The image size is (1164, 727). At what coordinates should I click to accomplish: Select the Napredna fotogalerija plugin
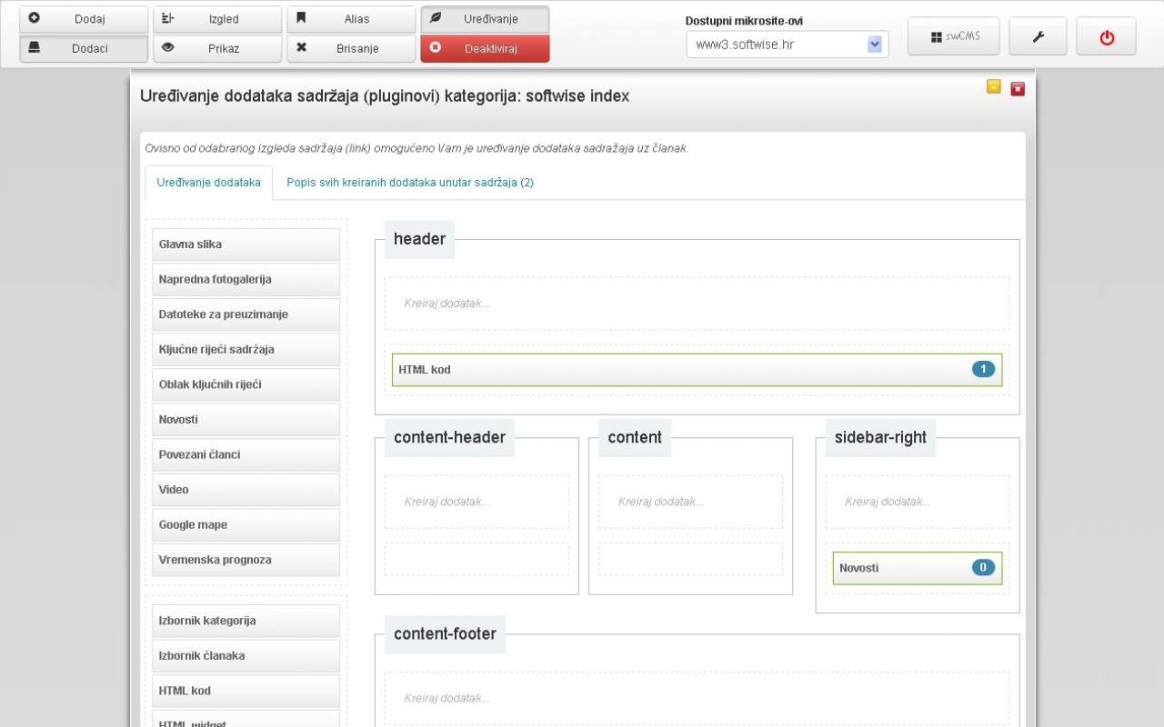[x=246, y=279]
